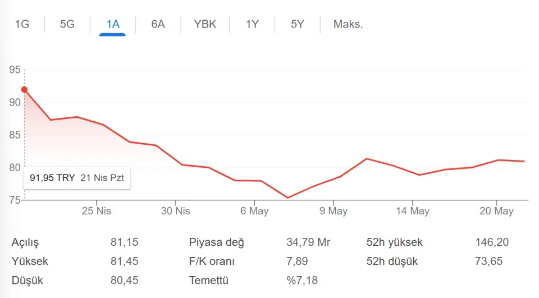Viewport: 539px width, 298px height.
Task: Choose the YBK range tab
Action: [x=205, y=24]
